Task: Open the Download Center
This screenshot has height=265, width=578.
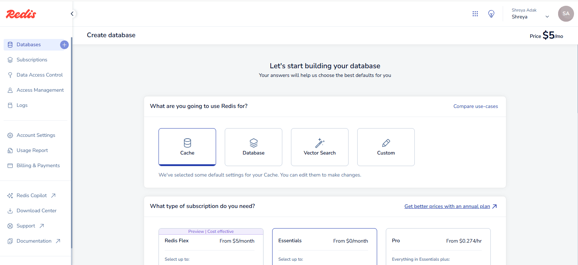Action: tap(37, 211)
